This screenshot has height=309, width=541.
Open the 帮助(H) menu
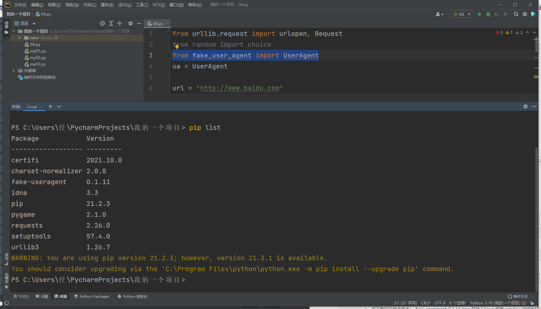pyautogui.click(x=195, y=5)
